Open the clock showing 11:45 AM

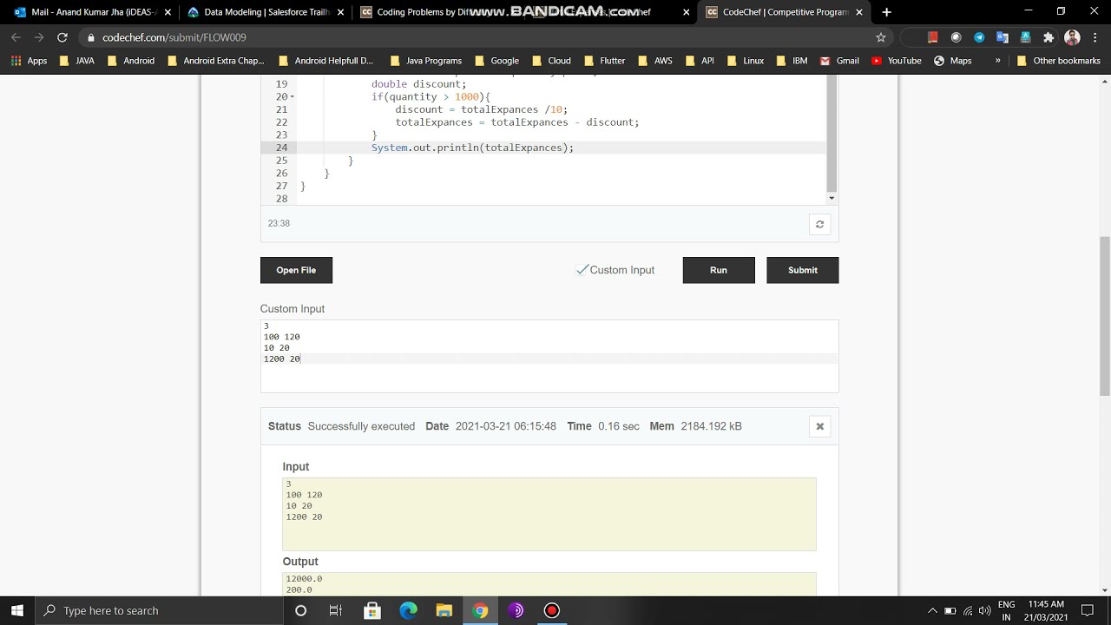tap(1045, 610)
